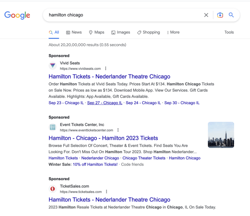This screenshot has width=250, height=216.
Task: Click the magnifier search submit icon
Action: [x=231, y=15]
